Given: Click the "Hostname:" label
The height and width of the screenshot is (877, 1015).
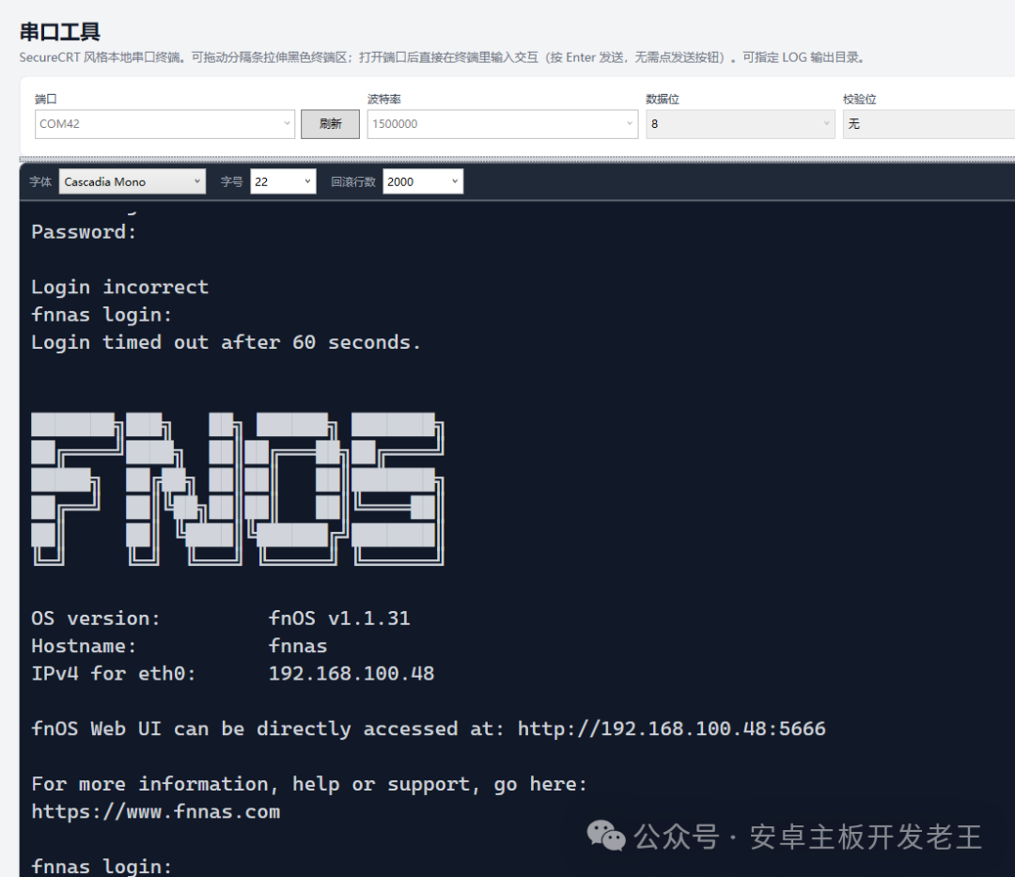Looking at the screenshot, I should [85, 646].
